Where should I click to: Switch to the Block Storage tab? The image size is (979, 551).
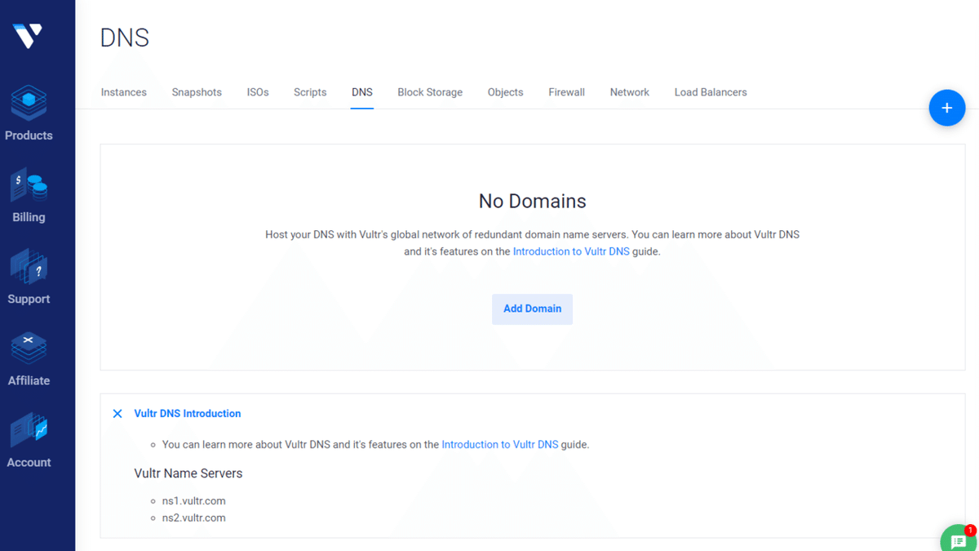(x=430, y=92)
